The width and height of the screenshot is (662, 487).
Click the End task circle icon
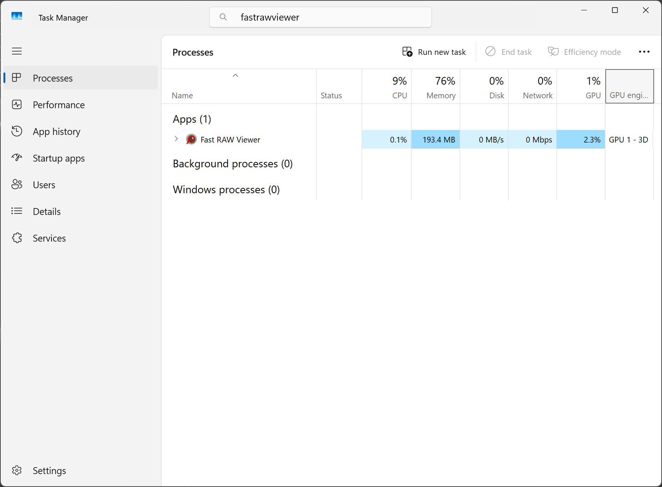click(x=490, y=51)
